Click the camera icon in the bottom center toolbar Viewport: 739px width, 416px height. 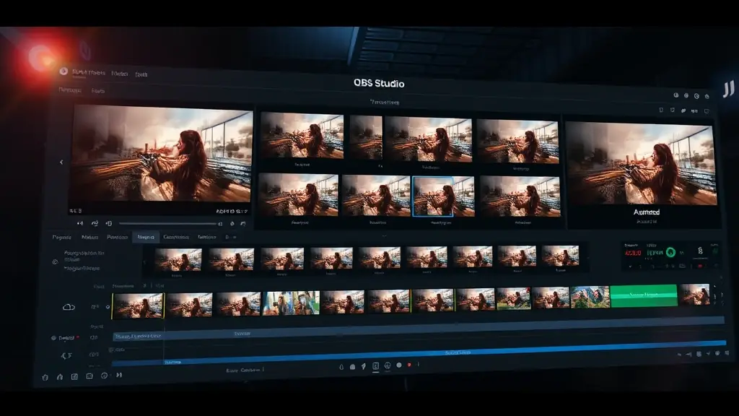pos(352,366)
